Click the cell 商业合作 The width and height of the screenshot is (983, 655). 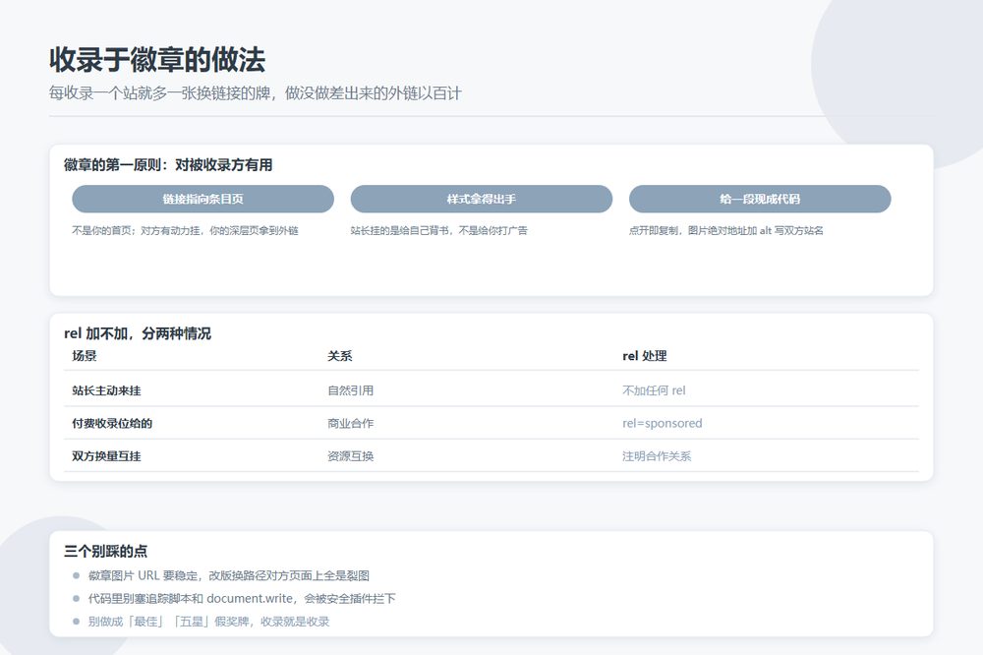(x=351, y=423)
